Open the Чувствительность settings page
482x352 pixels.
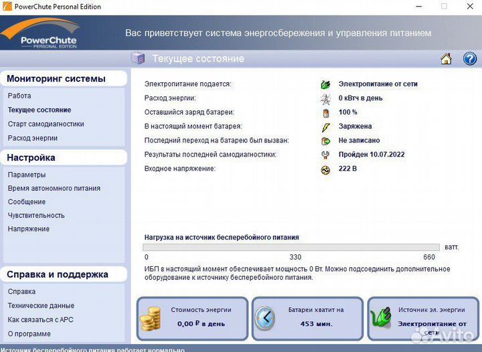(x=36, y=215)
